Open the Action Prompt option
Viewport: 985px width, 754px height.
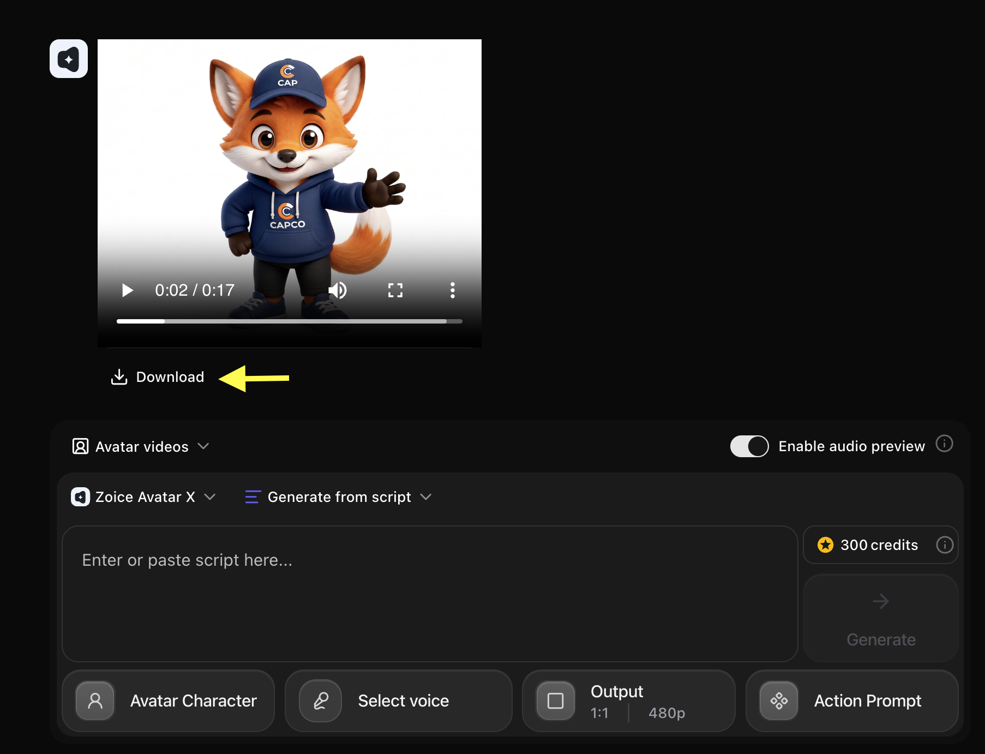[852, 701]
